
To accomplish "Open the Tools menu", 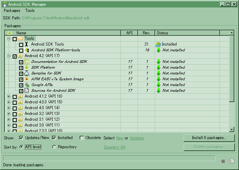I will (30, 11).
